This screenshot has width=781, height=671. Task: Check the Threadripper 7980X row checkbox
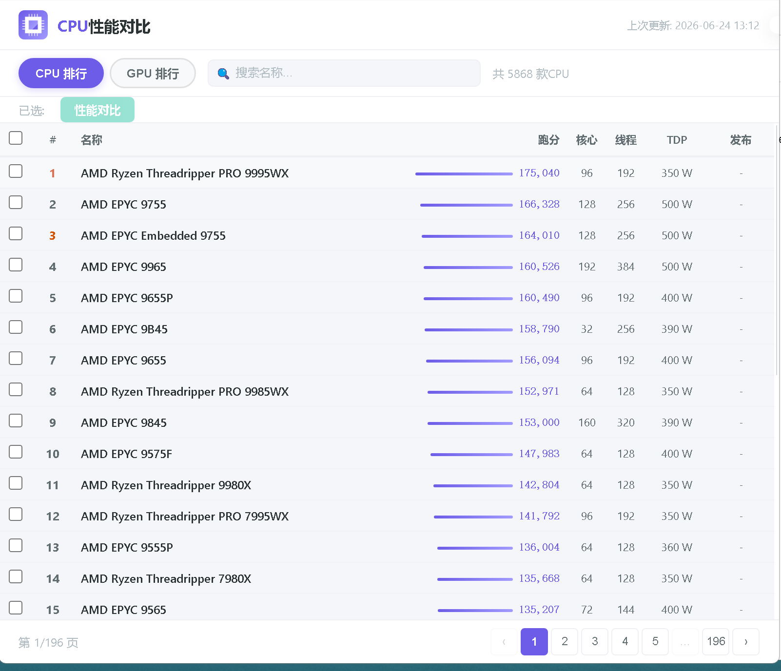(16, 576)
